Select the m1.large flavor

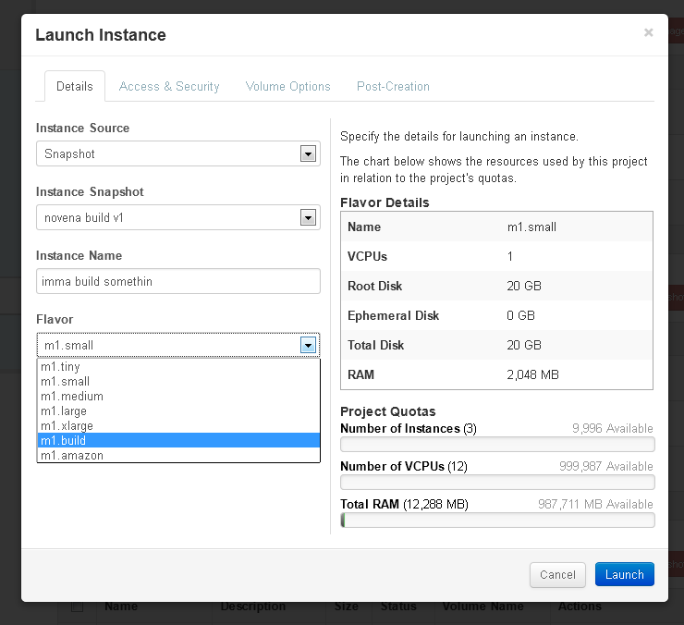click(x=178, y=411)
